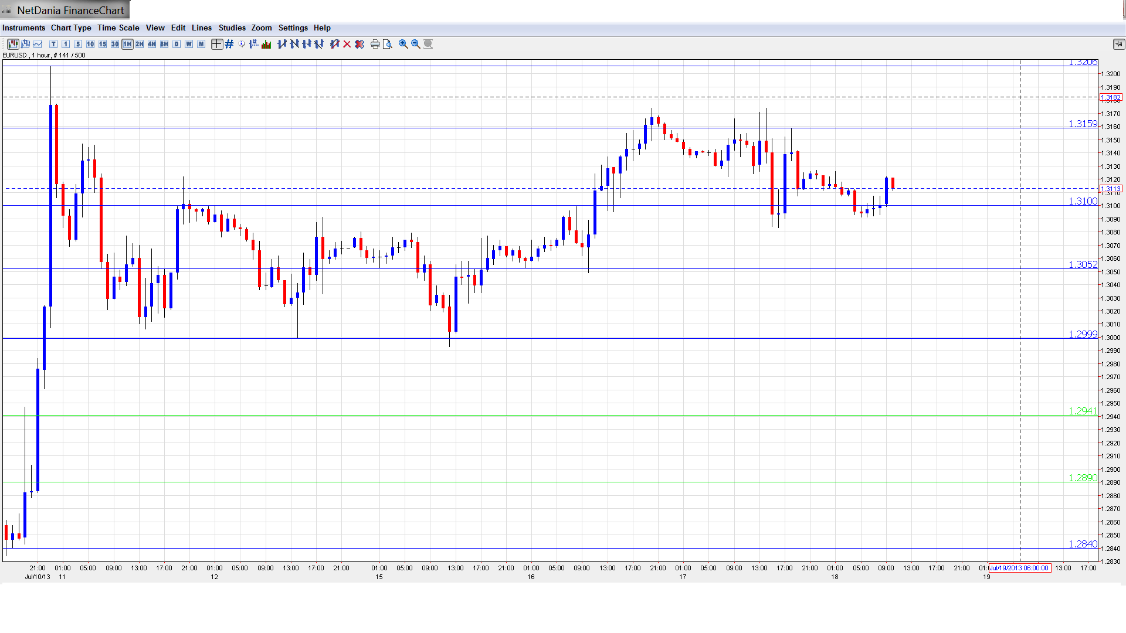Switch to line chart type icon
The height and width of the screenshot is (633, 1126).
point(38,44)
